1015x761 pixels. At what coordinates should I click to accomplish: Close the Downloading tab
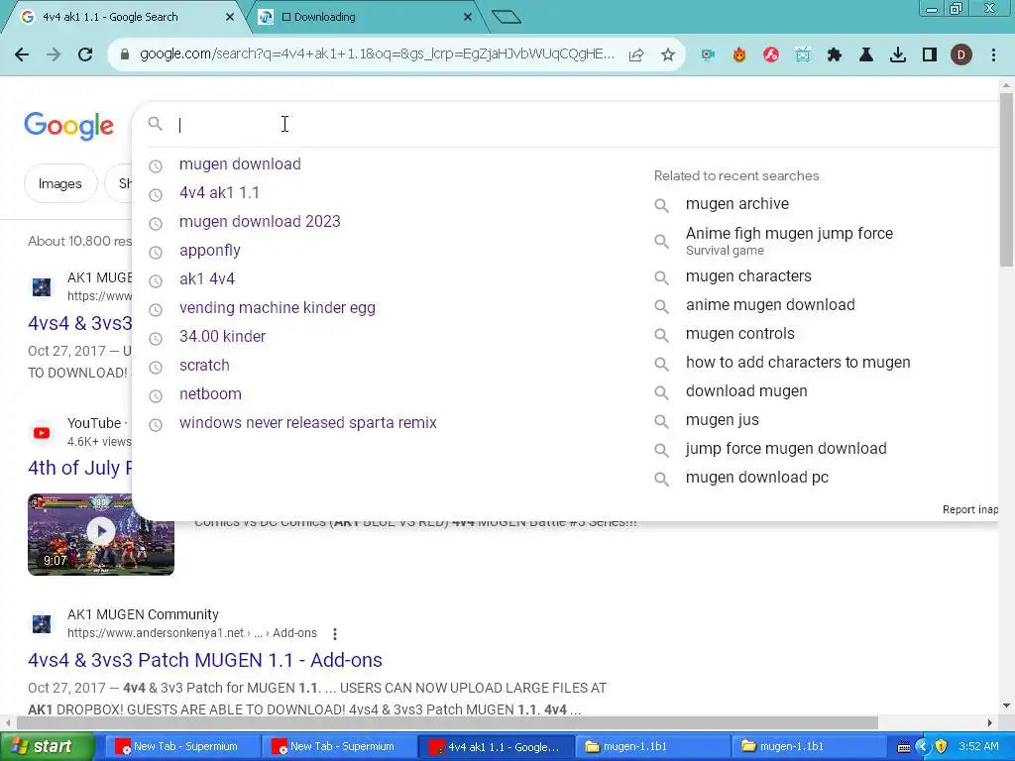click(468, 17)
